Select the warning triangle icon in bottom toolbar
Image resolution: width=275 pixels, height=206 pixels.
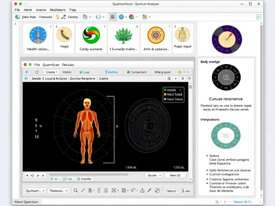click(142, 190)
